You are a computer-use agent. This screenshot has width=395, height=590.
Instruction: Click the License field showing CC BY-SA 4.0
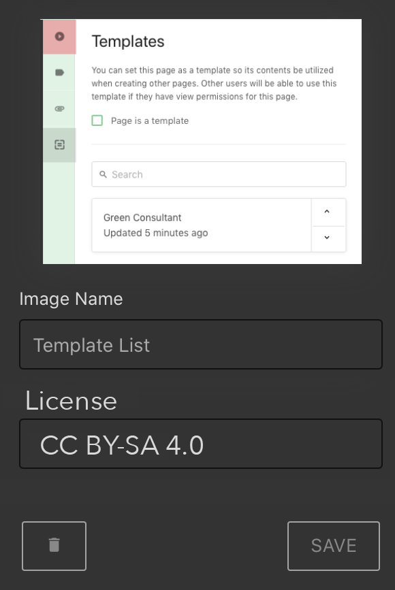(x=201, y=444)
